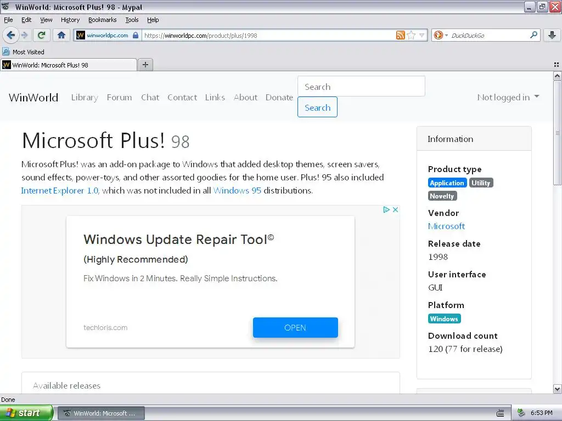This screenshot has width=562, height=421.
Task: Open the Windows Start menu
Action: [x=26, y=413]
